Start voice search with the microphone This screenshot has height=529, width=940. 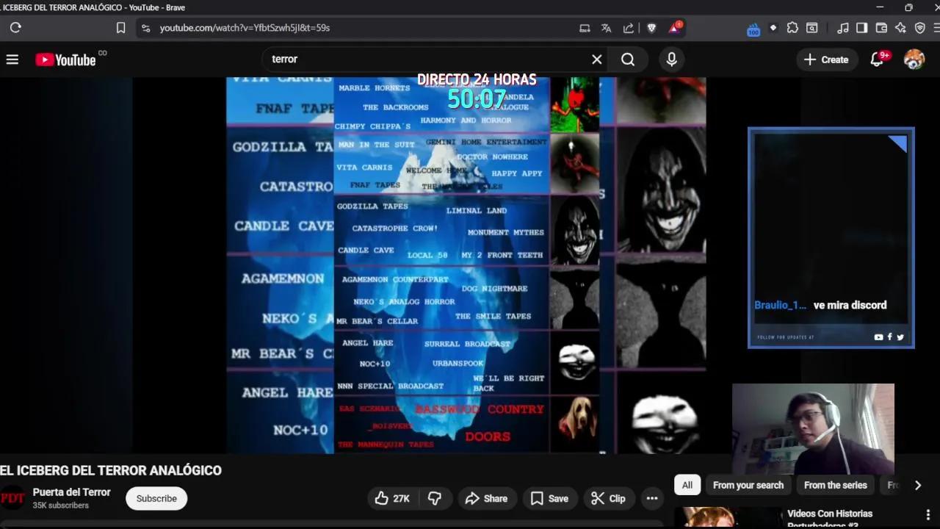point(671,60)
